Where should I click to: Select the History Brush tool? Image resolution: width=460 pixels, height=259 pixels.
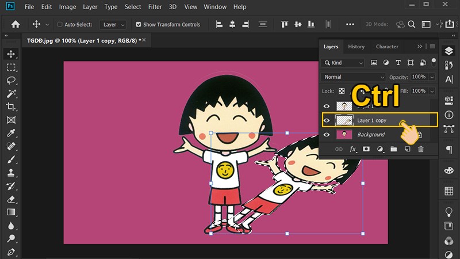11,186
